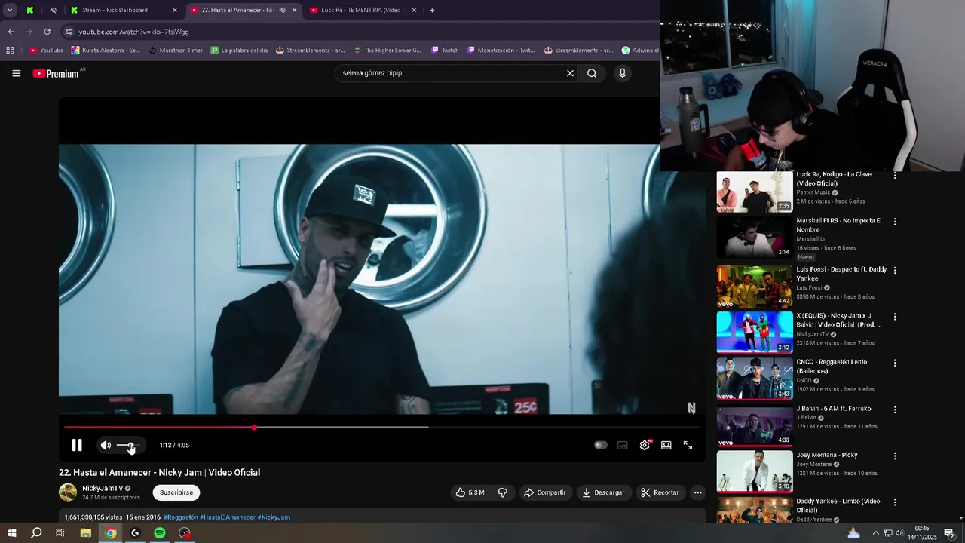Open the #Reggaetón hashtag link
This screenshot has height=543, width=965.
click(x=180, y=517)
